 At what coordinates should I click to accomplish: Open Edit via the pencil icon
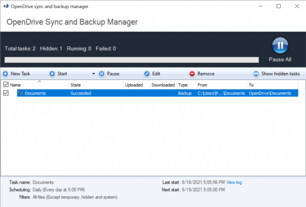tap(147, 74)
